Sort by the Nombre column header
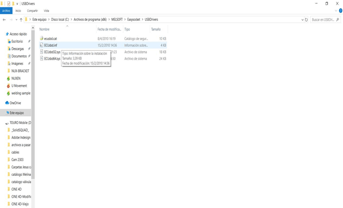This screenshot has width=343, height=208. [45, 29]
